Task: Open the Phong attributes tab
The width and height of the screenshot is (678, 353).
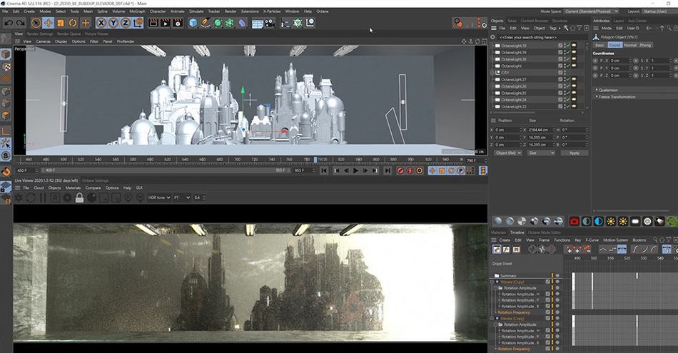Action: [x=645, y=45]
